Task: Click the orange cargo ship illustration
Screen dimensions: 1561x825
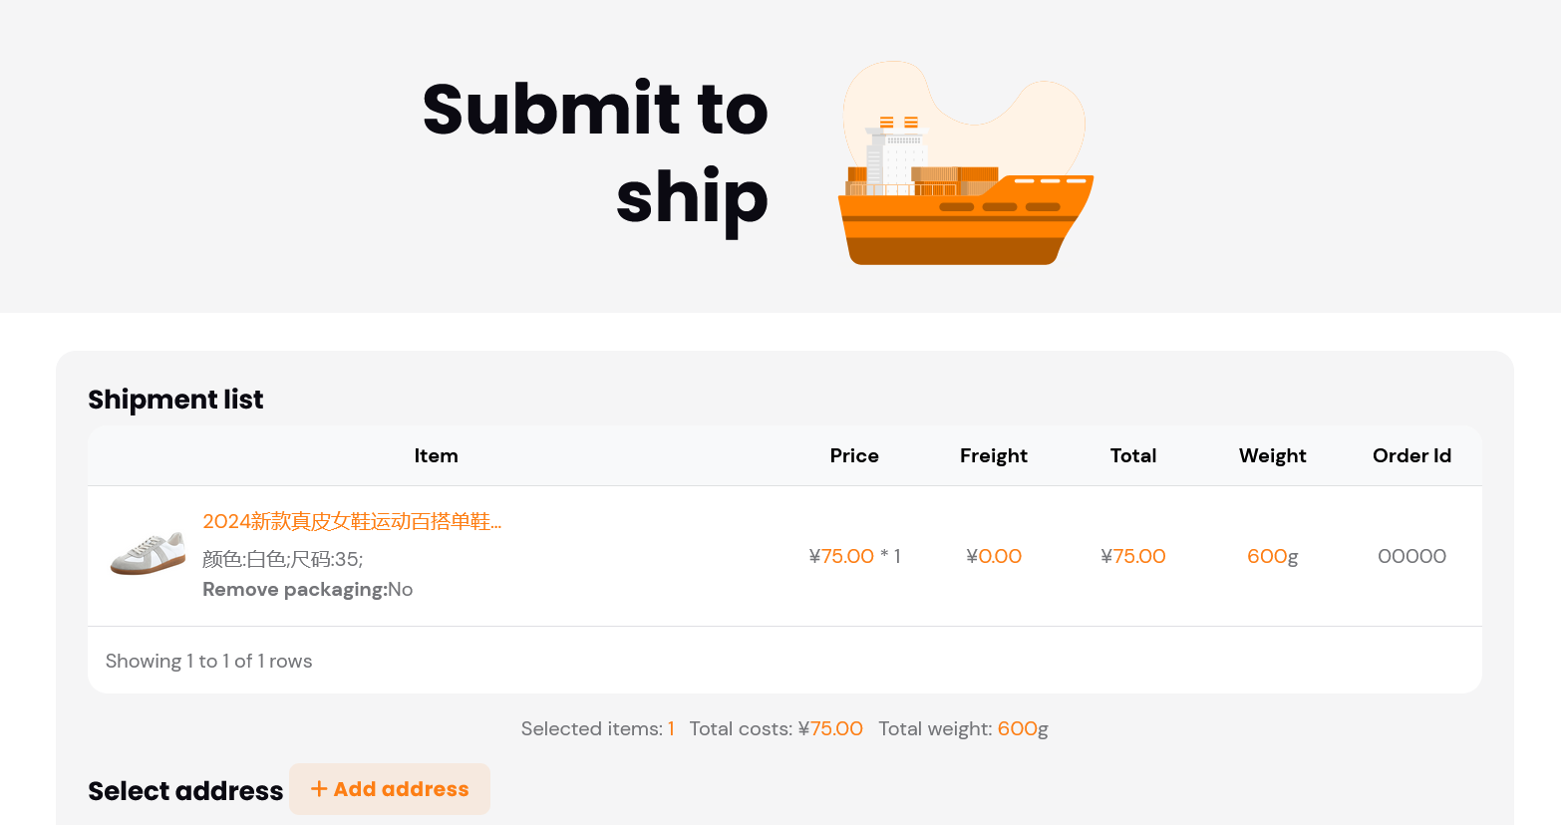Action: 966,164
